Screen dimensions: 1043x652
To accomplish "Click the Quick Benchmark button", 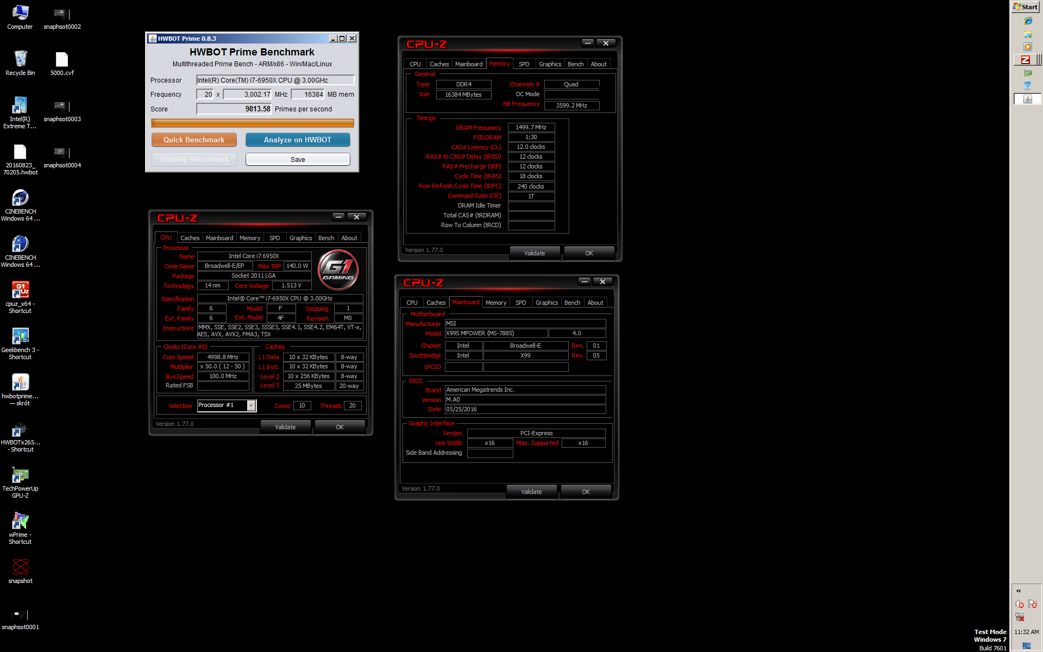I will point(194,140).
